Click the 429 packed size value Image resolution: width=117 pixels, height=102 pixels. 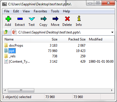[x=83, y=62]
